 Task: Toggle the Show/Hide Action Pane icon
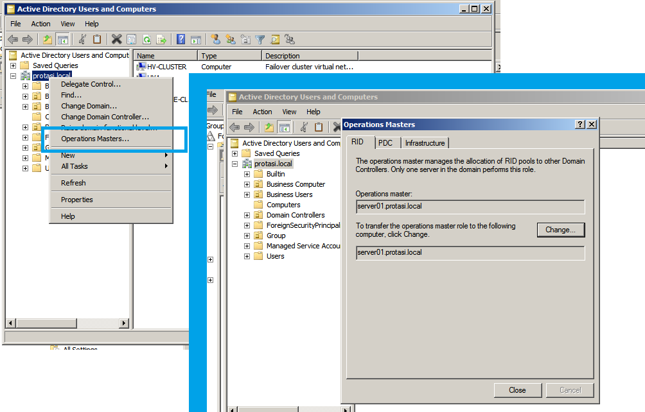tap(196, 39)
